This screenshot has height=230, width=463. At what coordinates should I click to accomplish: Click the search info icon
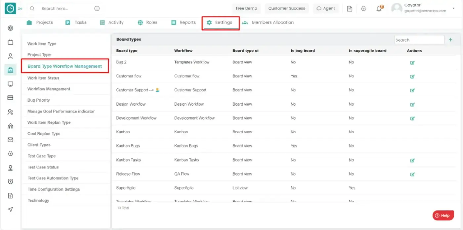click(97, 9)
